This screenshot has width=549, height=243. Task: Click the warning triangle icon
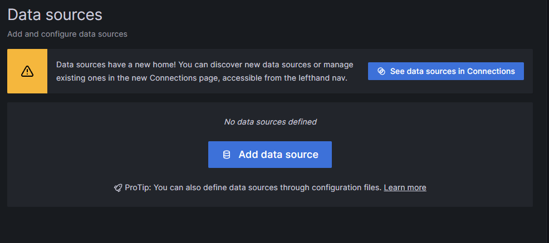point(27,71)
